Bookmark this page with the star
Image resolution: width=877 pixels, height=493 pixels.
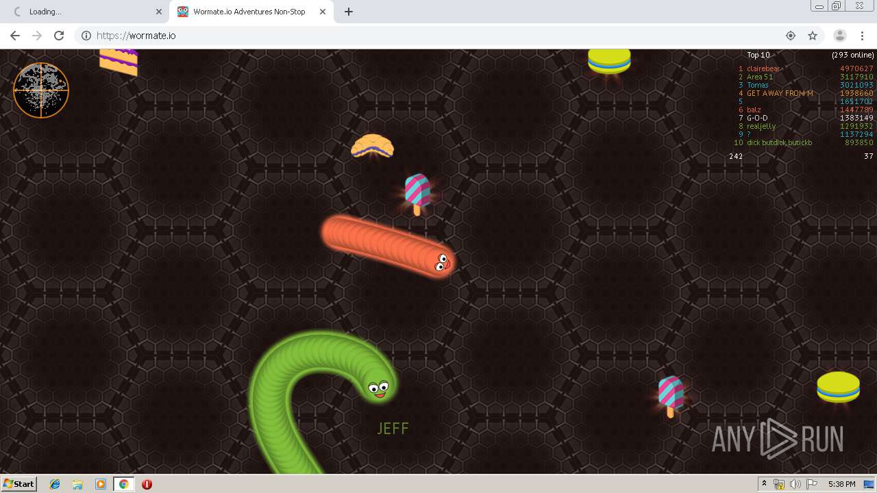click(813, 36)
